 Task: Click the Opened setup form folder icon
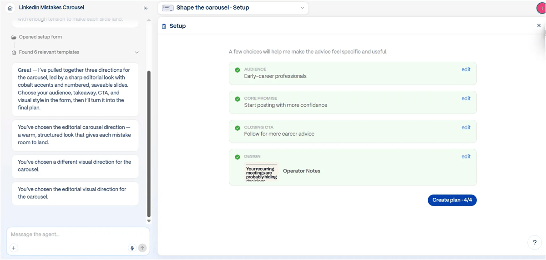(x=14, y=37)
